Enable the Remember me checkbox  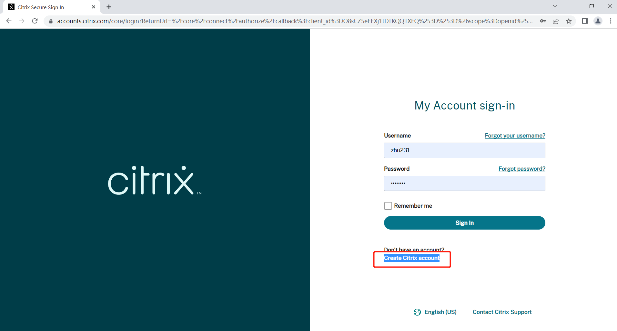click(388, 205)
